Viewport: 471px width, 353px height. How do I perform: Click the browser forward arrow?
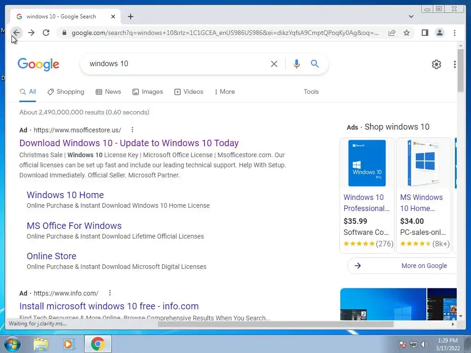tap(31, 33)
